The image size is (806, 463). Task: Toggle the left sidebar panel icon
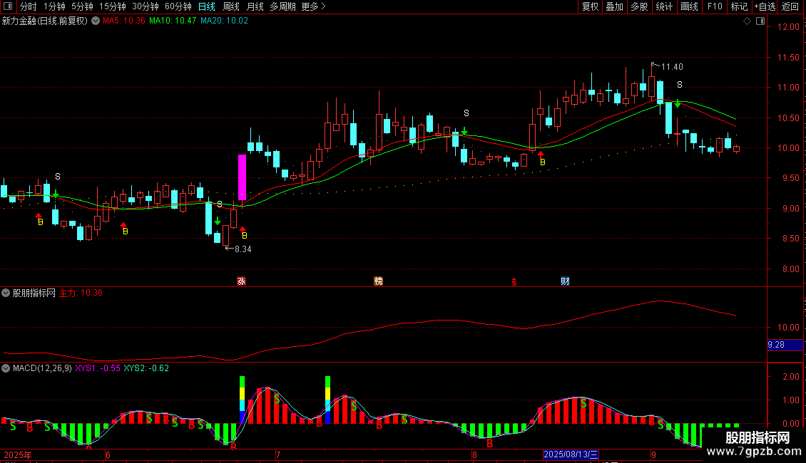pos(8,6)
